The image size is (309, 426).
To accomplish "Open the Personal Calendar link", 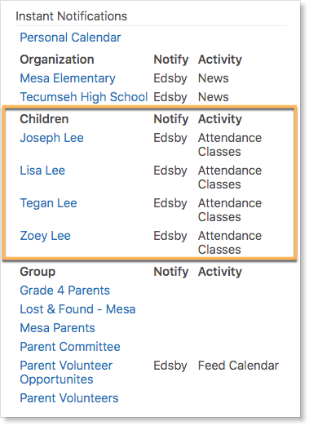I will (x=70, y=38).
